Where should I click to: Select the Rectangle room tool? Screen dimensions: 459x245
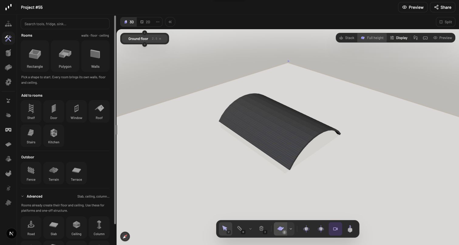click(x=35, y=56)
